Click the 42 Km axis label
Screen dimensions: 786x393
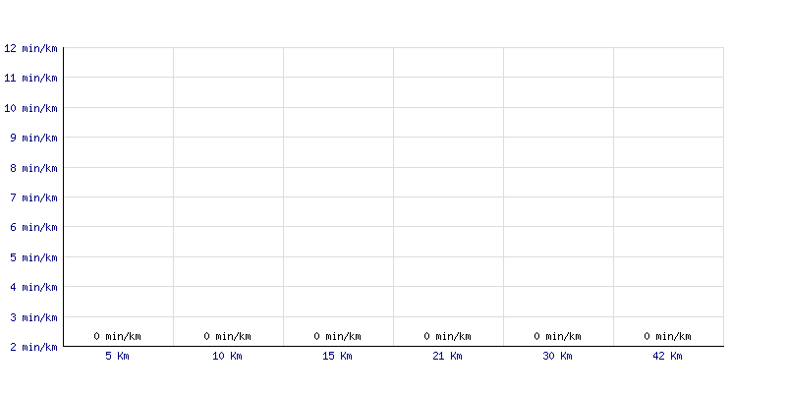(667, 357)
